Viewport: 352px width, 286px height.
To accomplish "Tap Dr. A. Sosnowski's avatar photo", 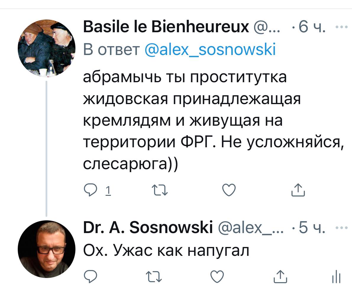I will point(47,249).
